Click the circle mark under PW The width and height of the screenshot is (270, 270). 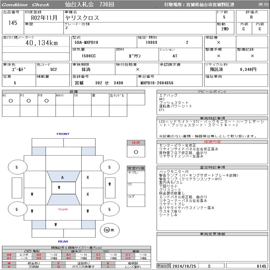(47, 101)
